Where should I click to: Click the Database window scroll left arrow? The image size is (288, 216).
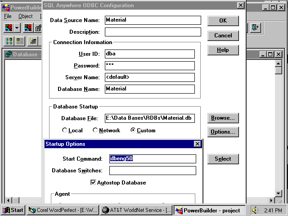8,200
